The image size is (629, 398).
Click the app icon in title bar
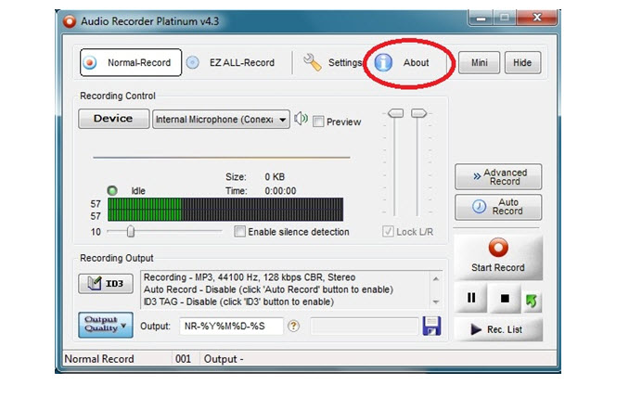pyautogui.click(x=70, y=21)
